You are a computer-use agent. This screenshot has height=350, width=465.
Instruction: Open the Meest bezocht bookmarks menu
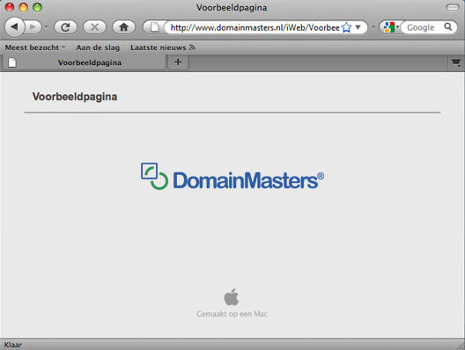[35, 47]
